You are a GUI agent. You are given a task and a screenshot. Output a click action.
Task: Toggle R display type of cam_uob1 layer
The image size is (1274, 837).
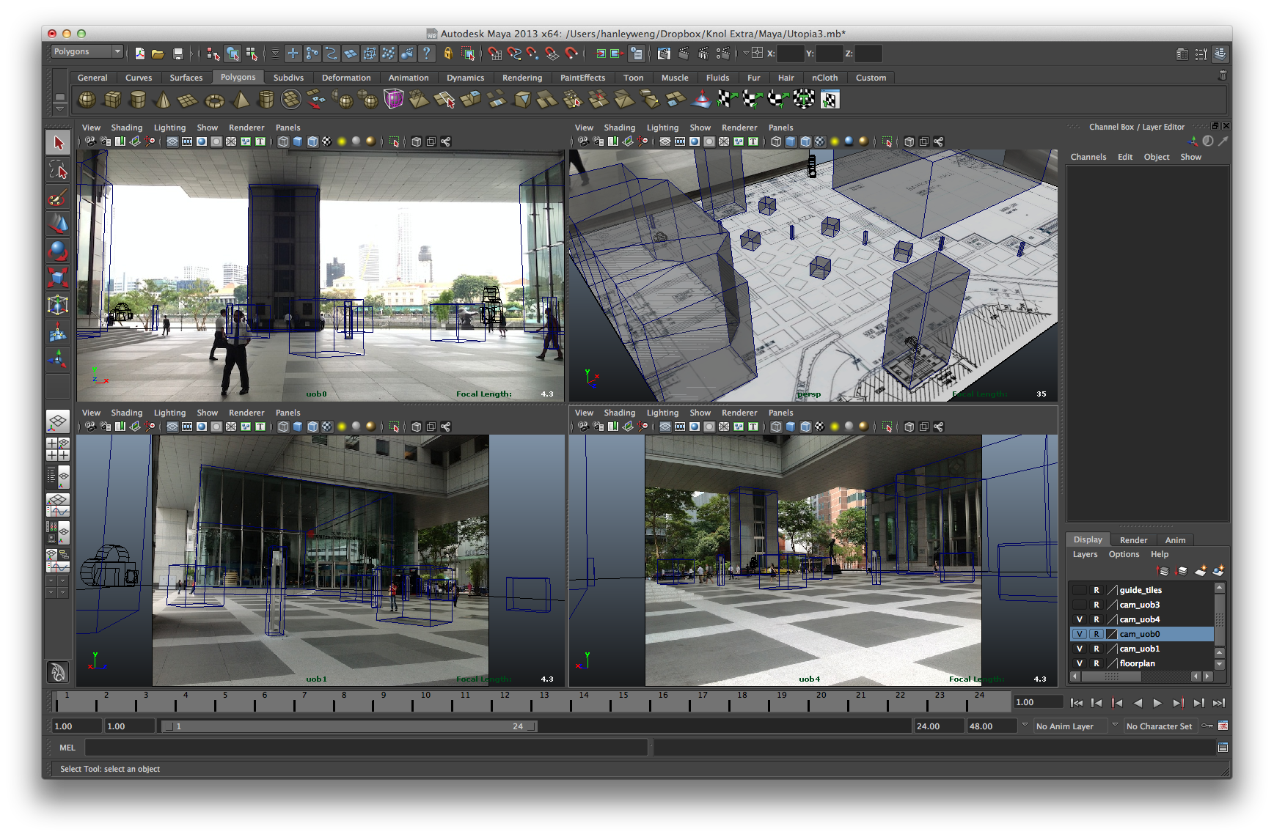pos(1097,649)
